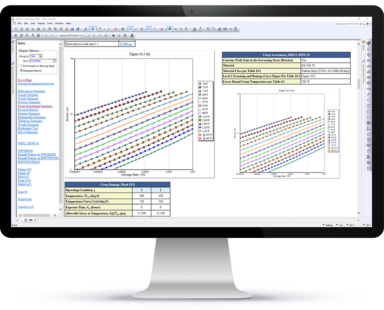Click the red Delete icon on lower toolbar
384x310 pixels.
99,35
